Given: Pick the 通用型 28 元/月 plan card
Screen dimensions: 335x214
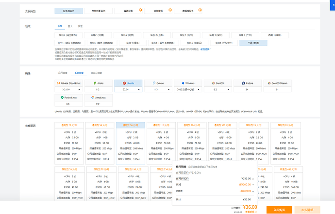Looking at the screenshot, I should point(69,143).
